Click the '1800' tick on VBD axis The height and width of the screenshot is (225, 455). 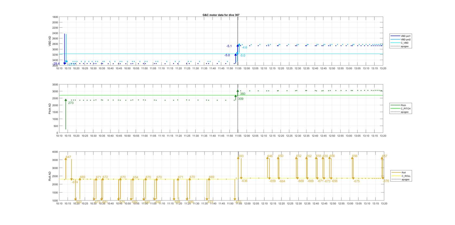55,17
